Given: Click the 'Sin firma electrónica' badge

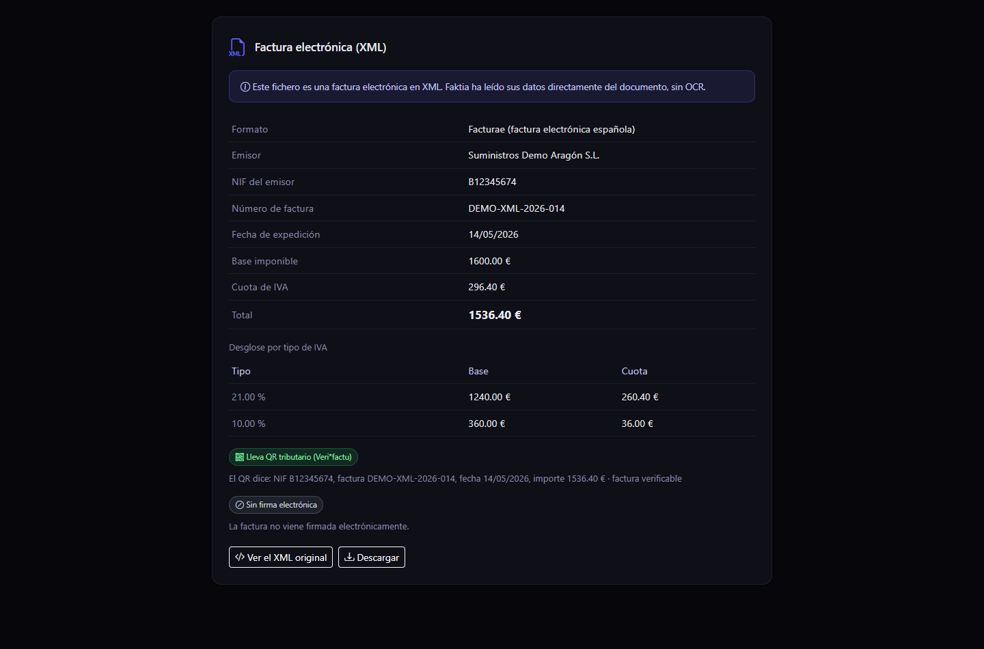Looking at the screenshot, I should [x=276, y=505].
